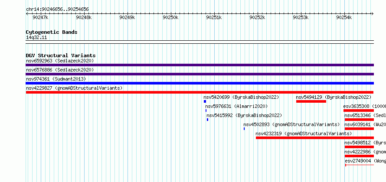Click the red bar under nsv4232319
Image resolution: width=386 pixels, height=182 pixels.
315,138
